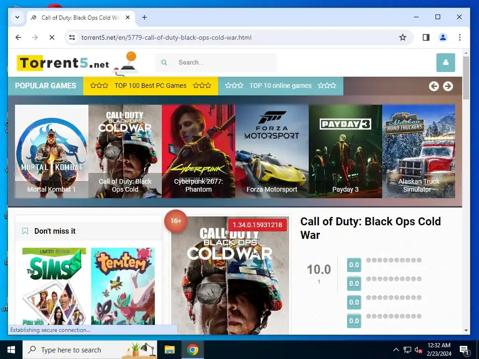The height and width of the screenshot is (359, 479).
Task: Open the Windows Start menu
Action: point(11,350)
